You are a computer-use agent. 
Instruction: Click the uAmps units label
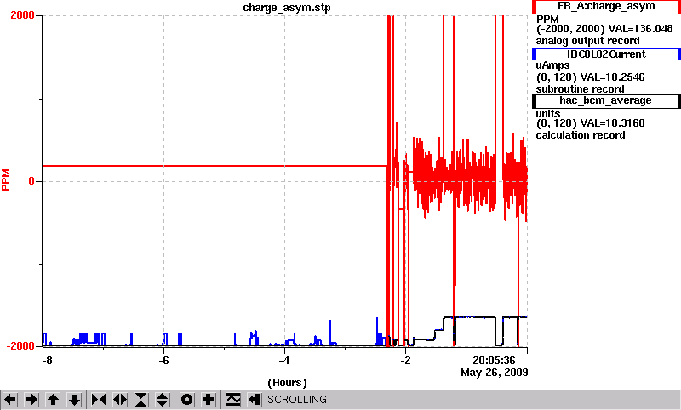[x=552, y=65]
